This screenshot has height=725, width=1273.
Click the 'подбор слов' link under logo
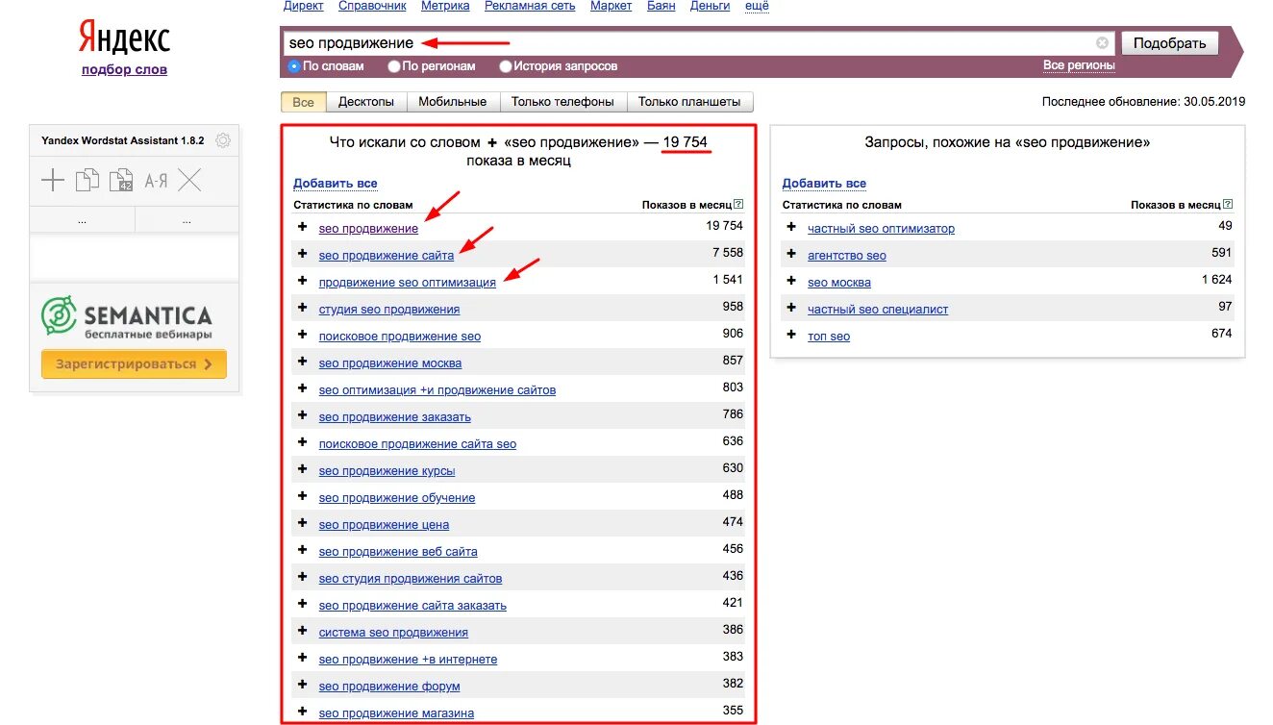(x=124, y=69)
